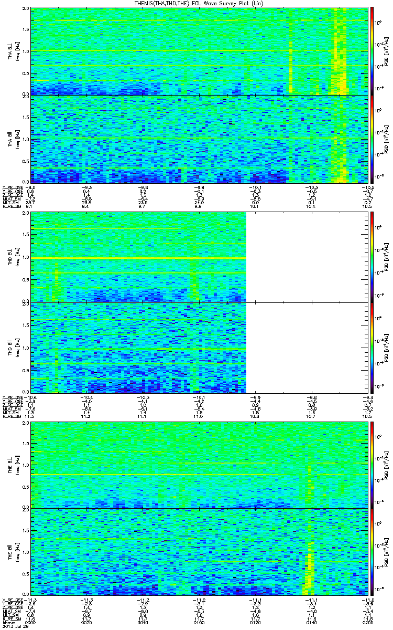Viewport: 393px width, 630px height.
Task: Click the '0100' time tick label
Action: point(200,623)
